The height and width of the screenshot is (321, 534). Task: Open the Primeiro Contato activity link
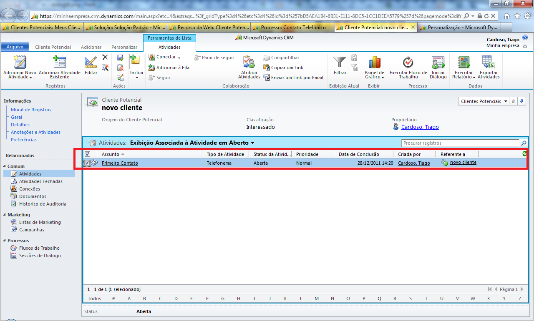tap(120, 163)
